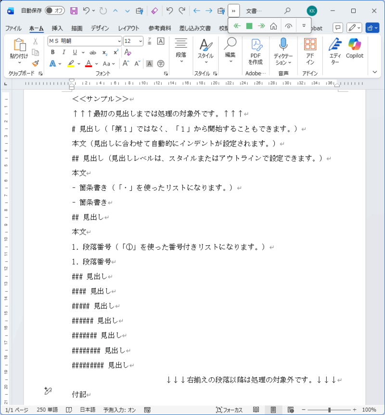The image size is (385, 415).
Task: Click the PDF creation icon
Action: pos(256,45)
